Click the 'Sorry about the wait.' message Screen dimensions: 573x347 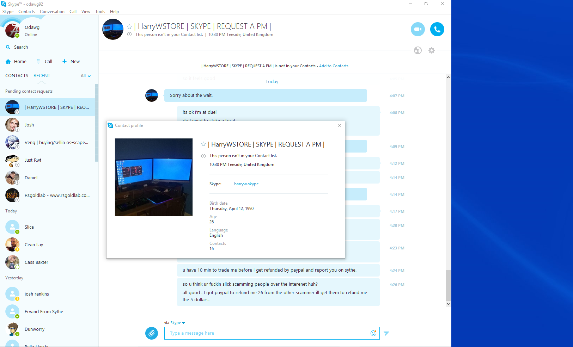click(266, 95)
